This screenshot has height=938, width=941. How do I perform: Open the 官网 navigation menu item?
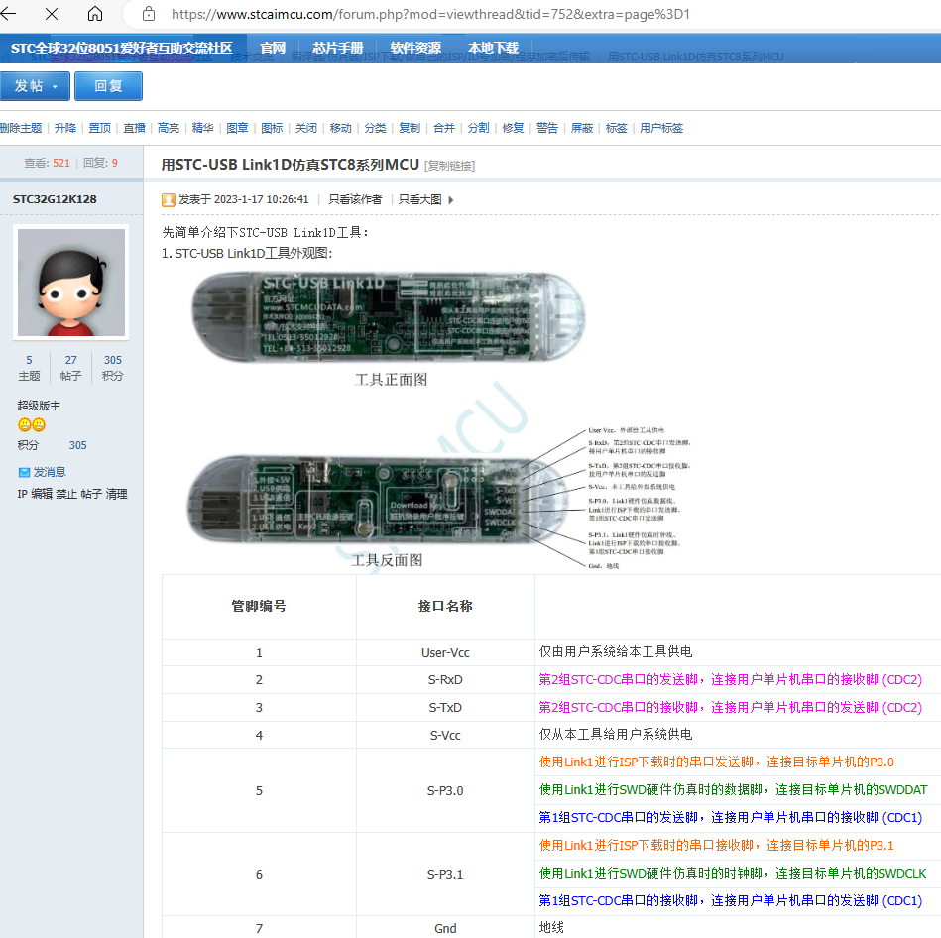[x=273, y=48]
